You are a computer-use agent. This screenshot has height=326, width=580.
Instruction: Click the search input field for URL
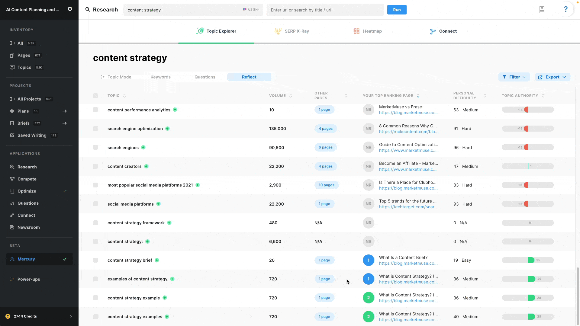(x=325, y=10)
